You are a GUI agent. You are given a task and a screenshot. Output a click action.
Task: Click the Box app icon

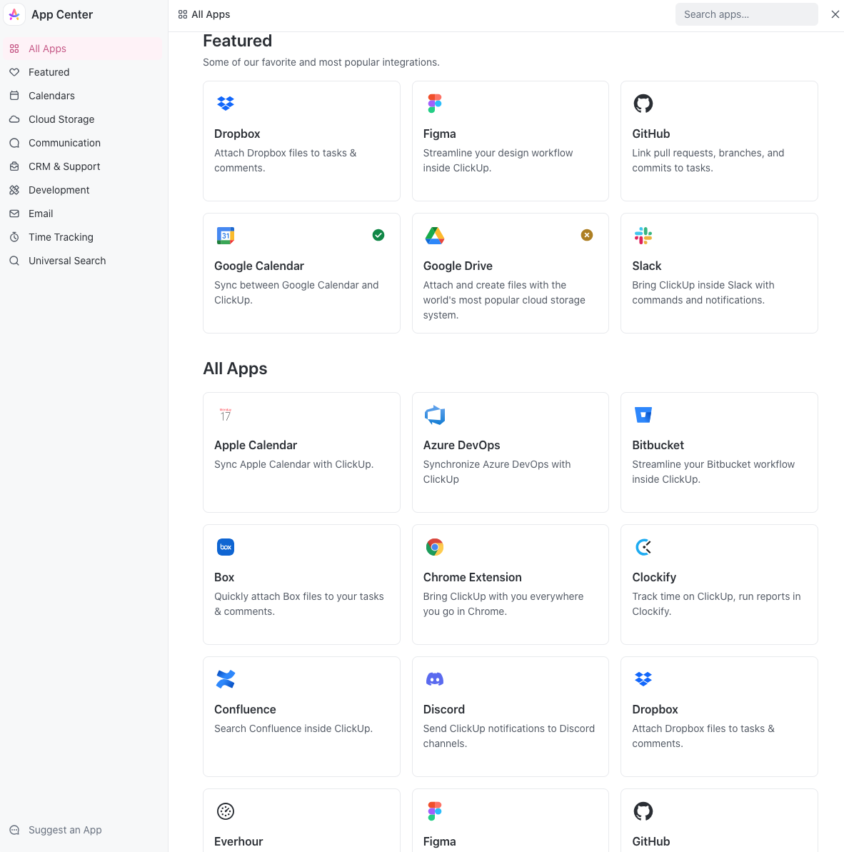point(226,546)
